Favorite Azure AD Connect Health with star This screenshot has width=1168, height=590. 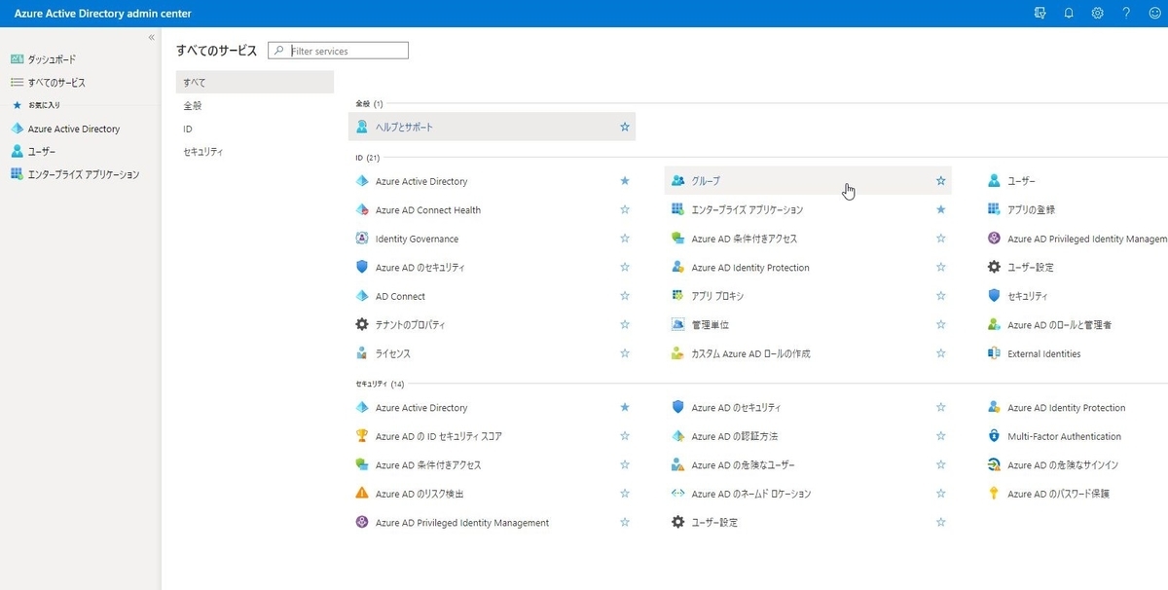coord(625,209)
